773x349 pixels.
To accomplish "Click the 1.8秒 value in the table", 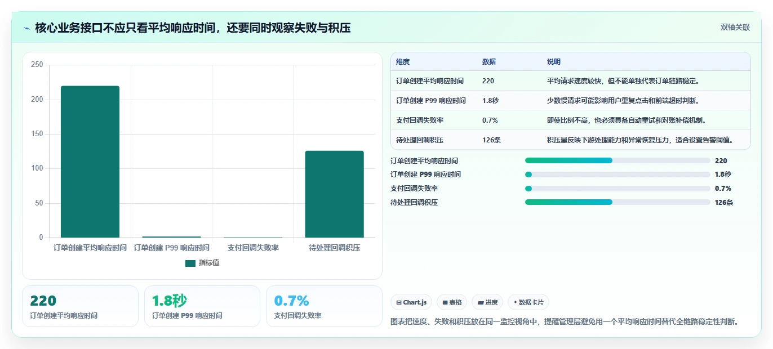I will click(491, 101).
